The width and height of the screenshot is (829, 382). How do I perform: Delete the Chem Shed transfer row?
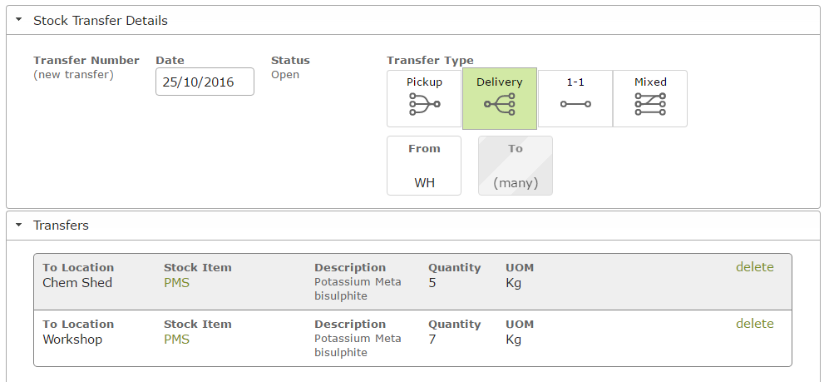click(x=754, y=267)
